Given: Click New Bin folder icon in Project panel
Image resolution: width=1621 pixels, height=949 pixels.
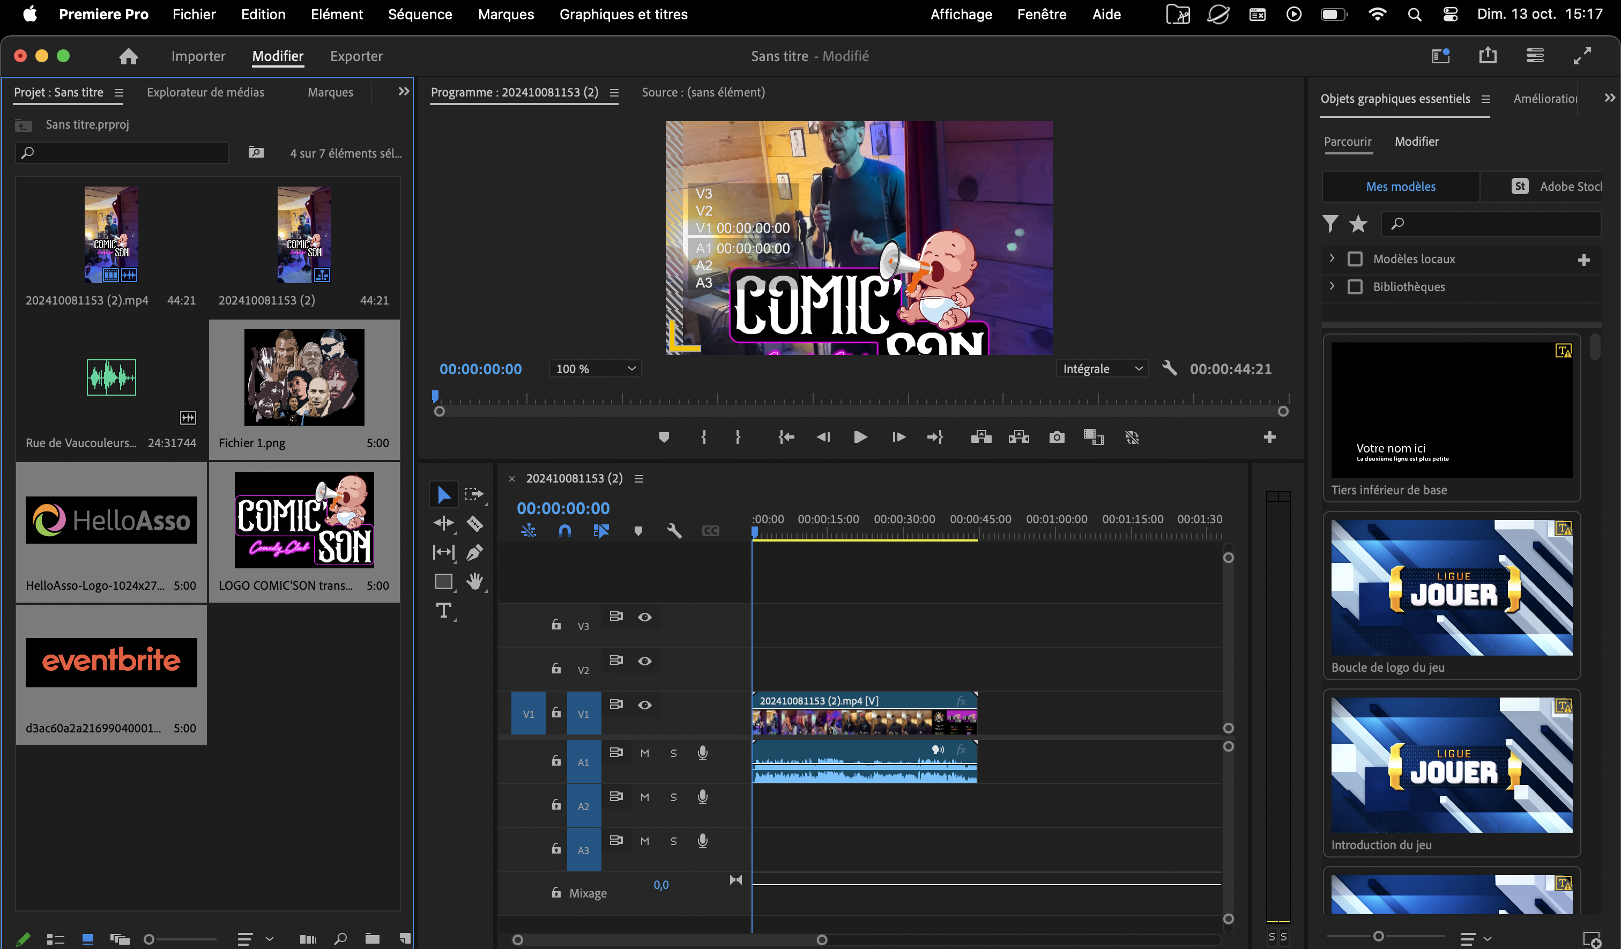Looking at the screenshot, I should 373,939.
